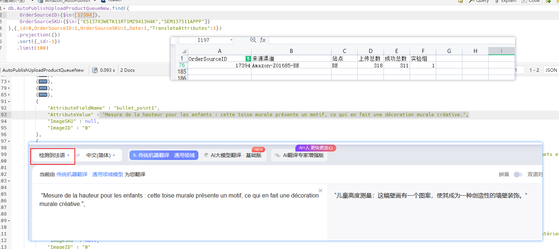Clear the French source text with X
The height and width of the screenshot is (249, 559).
click(x=320, y=191)
